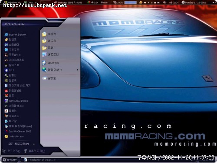This screenshot has height=163, width=217.
Task: Click the START button on the taskbar
Action: pyautogui.click(x=10, y=160)
